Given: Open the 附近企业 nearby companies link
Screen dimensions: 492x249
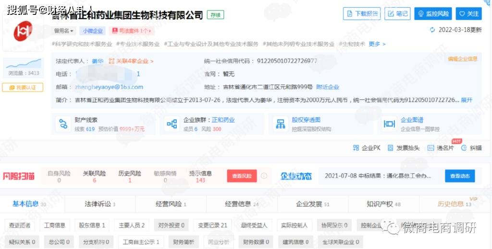Looking at the screenshot, I should 327,87.
